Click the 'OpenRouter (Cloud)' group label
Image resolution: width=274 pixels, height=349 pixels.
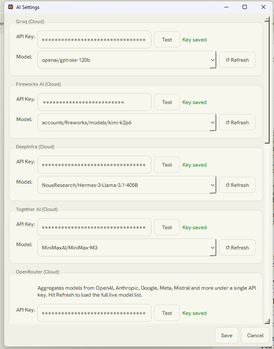(x=37, y=272)
